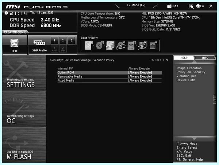Switch to the INFO tab
Screen dimensions: 219x165
tap(205, 58)
